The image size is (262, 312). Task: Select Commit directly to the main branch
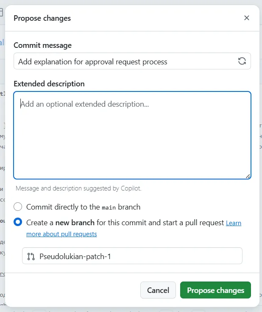coord(18,207)
